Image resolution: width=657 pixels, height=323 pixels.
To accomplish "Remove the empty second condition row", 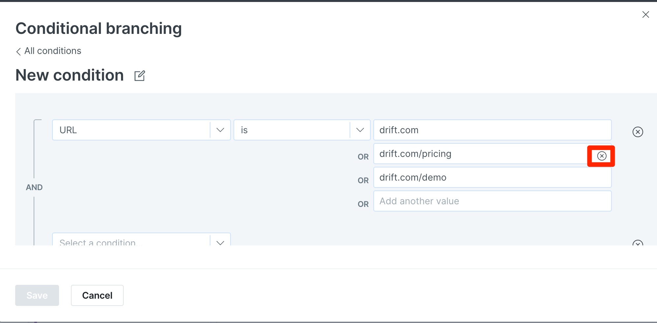I will 638,243.
